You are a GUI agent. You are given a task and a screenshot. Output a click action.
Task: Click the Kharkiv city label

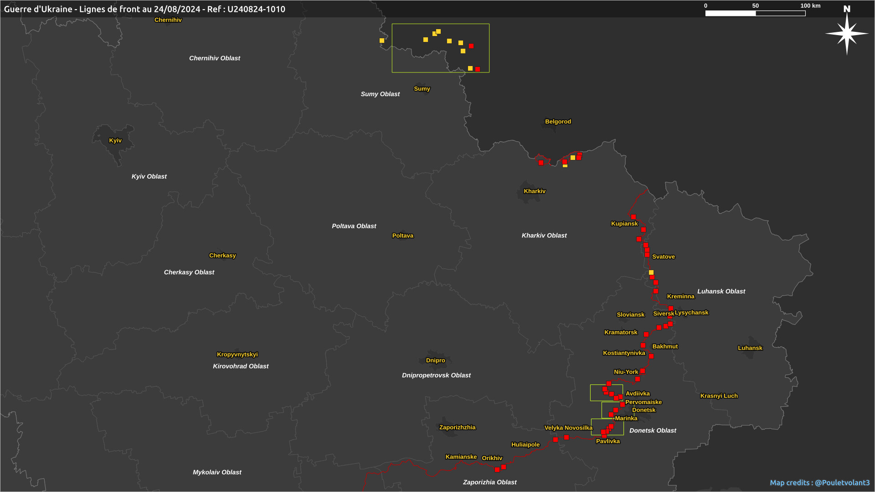[x=535, y=191]
